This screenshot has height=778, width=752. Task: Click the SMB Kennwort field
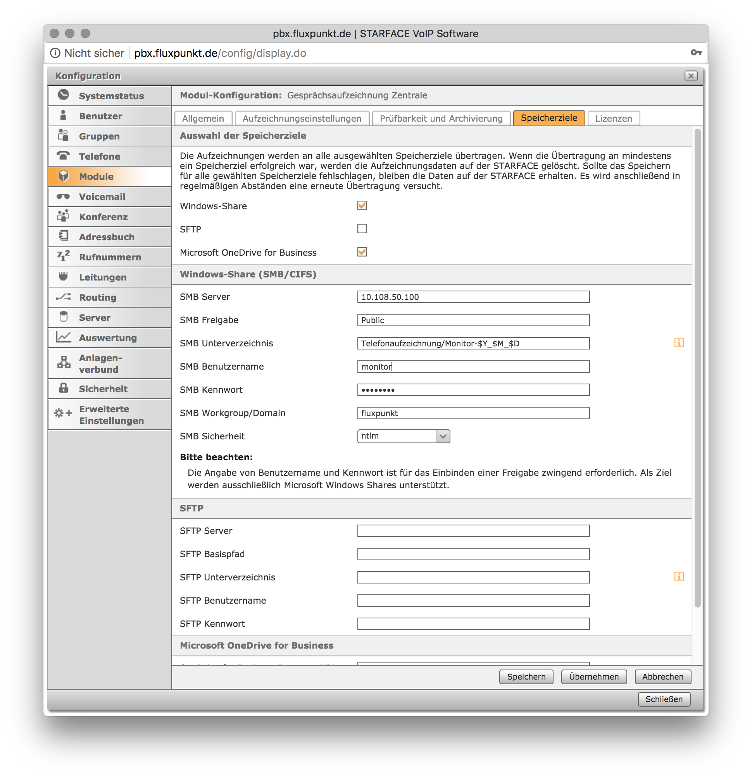474,390
